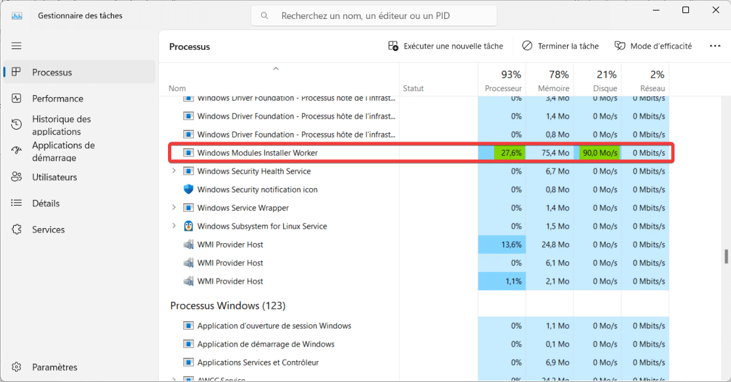Image resolution: width=731 pixels, height=382 pixels.
Task: Enable Mode d'efficacité via its leaf icon
Action: point(619,46)
